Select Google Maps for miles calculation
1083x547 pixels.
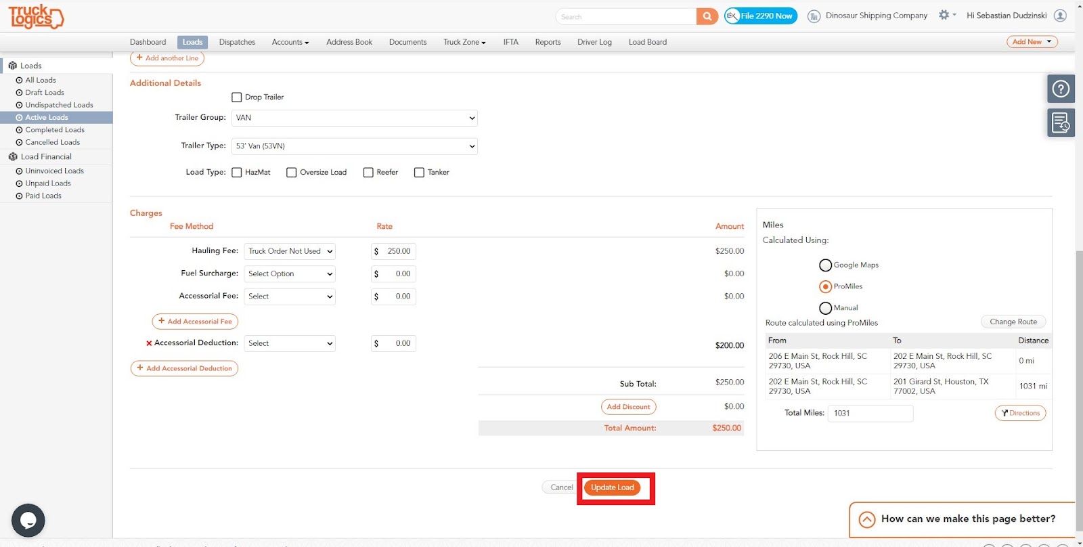click(x=825, y=265)
